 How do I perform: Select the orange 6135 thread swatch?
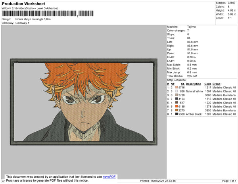pyautogui.click(x=177, y=106)
